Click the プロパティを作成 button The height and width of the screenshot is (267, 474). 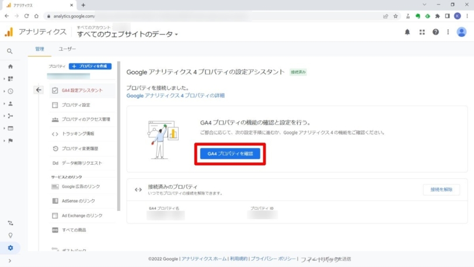pyautogui.click(x=90, y=66)
